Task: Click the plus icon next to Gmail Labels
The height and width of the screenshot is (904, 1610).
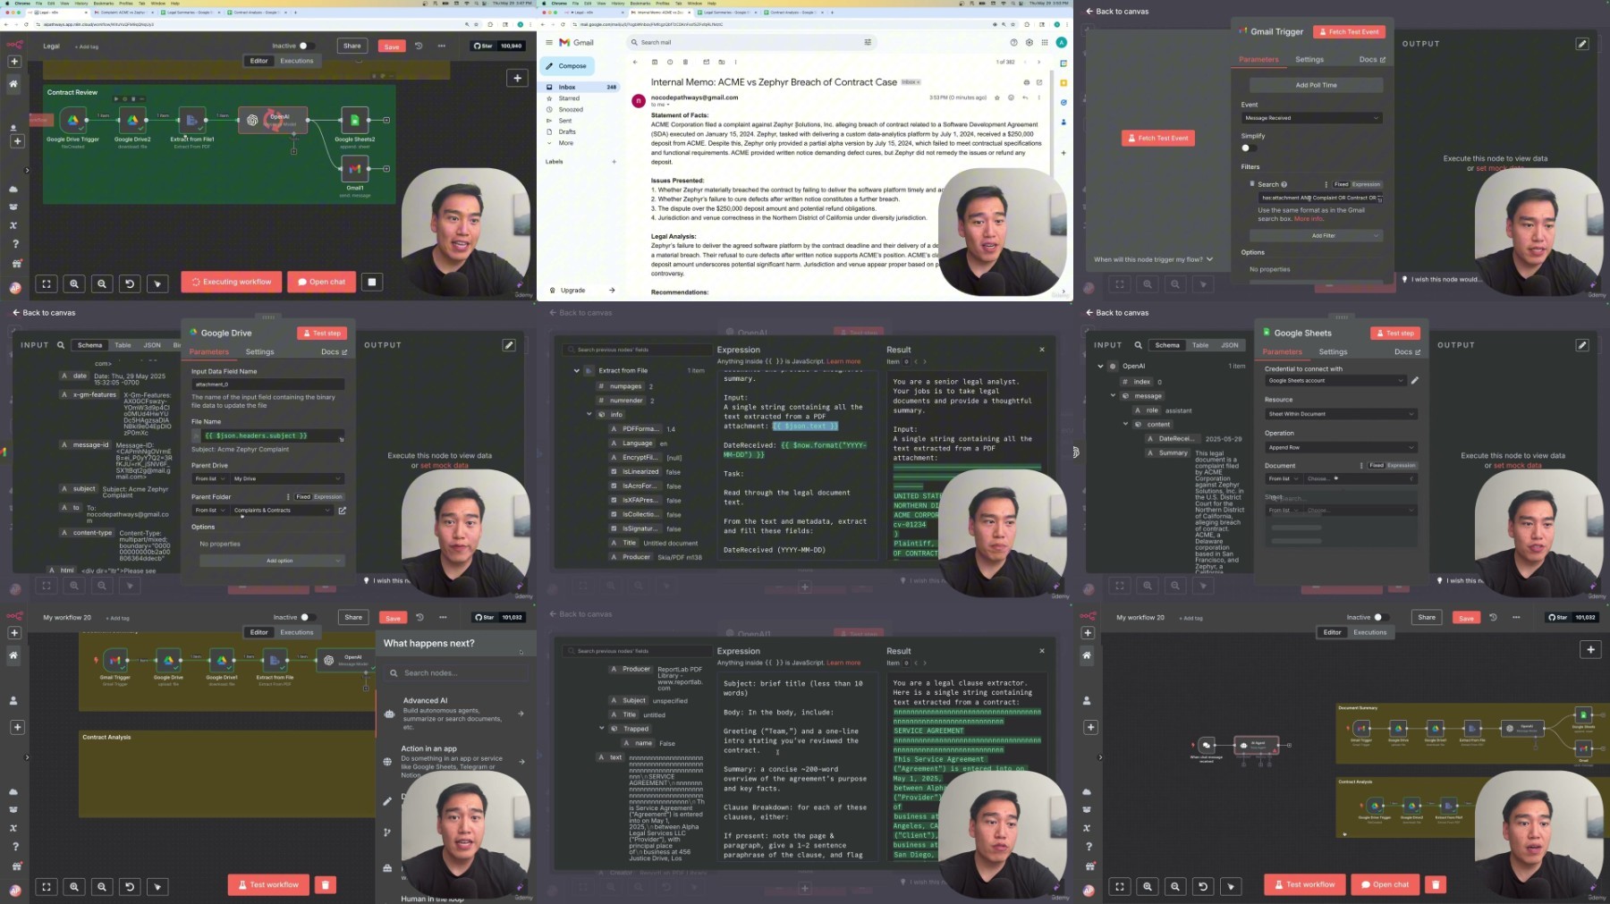Action: tap(614, 162)
